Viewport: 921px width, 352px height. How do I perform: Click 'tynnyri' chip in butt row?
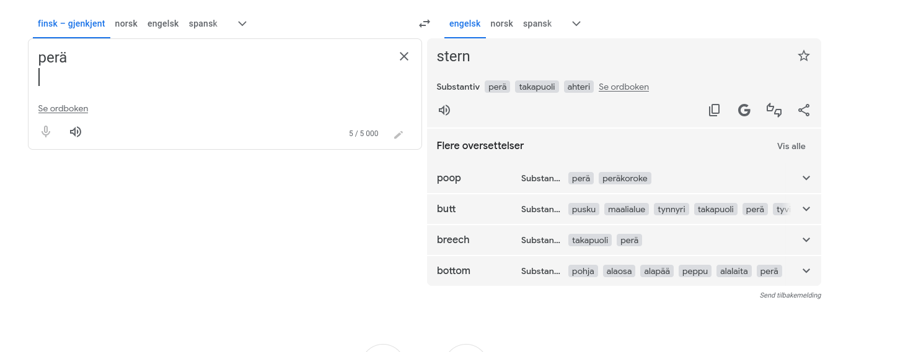671,209
